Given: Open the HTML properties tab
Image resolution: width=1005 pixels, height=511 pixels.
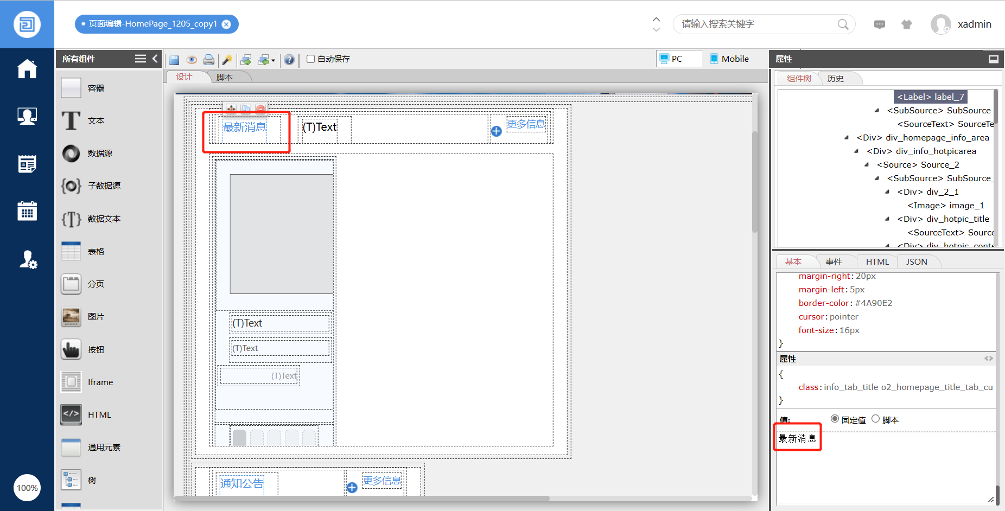Looking at the screenshot, I should [877, 262].
